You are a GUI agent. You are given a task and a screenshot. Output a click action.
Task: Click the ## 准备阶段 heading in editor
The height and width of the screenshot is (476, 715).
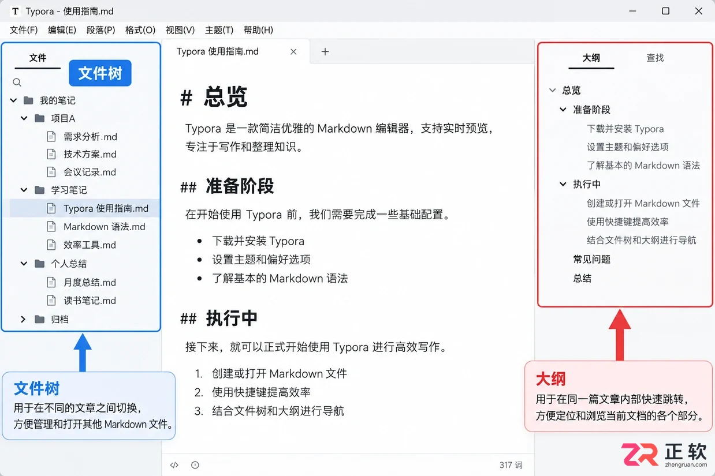pos(227,186)
